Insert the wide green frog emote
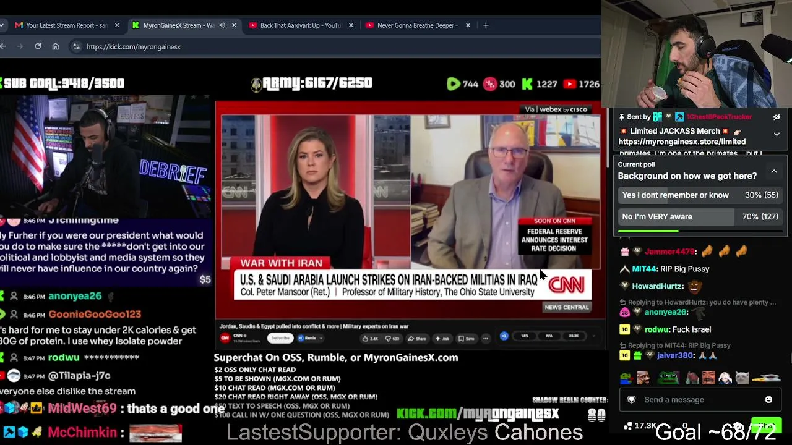The image size is (792, 445). pyautogui.click(x=668, y=378)
